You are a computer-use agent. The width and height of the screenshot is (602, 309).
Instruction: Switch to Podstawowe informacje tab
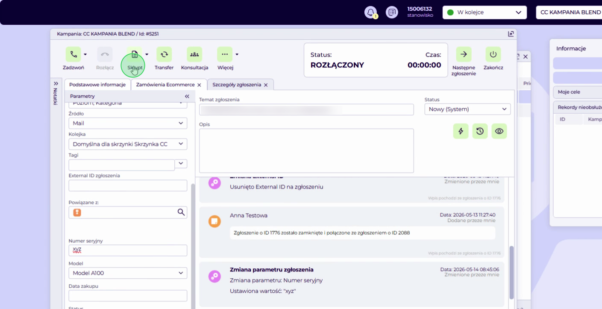point(97,85)
